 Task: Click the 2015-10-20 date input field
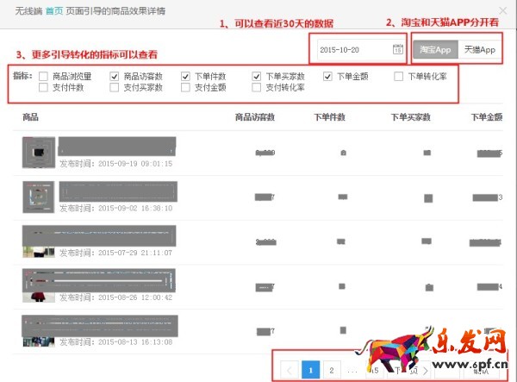(x=353, y=50)
